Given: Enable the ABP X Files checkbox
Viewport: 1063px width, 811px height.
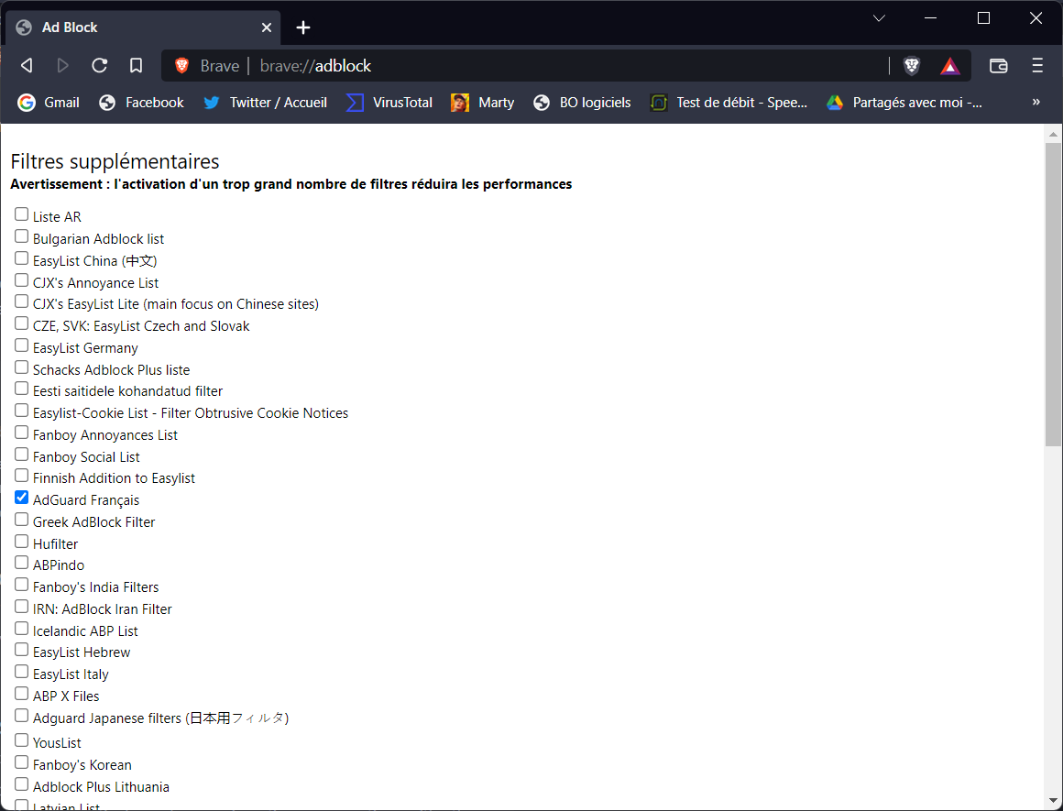Looking at the screenshot, I should tap(22, 694).
